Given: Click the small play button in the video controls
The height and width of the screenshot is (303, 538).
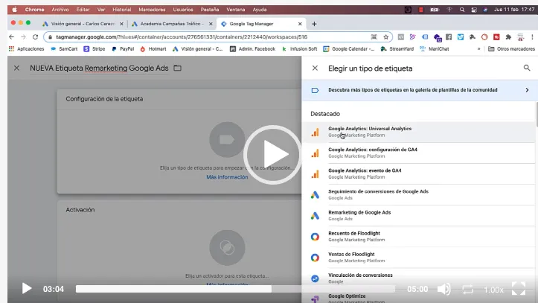Looking at the screenshot, I should (27, 288).
